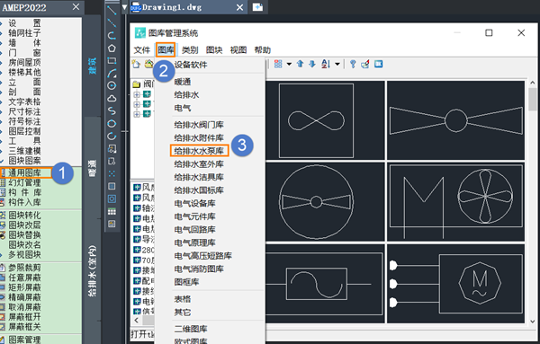Select 电气设备库 menu entry
Viewport: 540px width, 344px height.
coord(194,204)
